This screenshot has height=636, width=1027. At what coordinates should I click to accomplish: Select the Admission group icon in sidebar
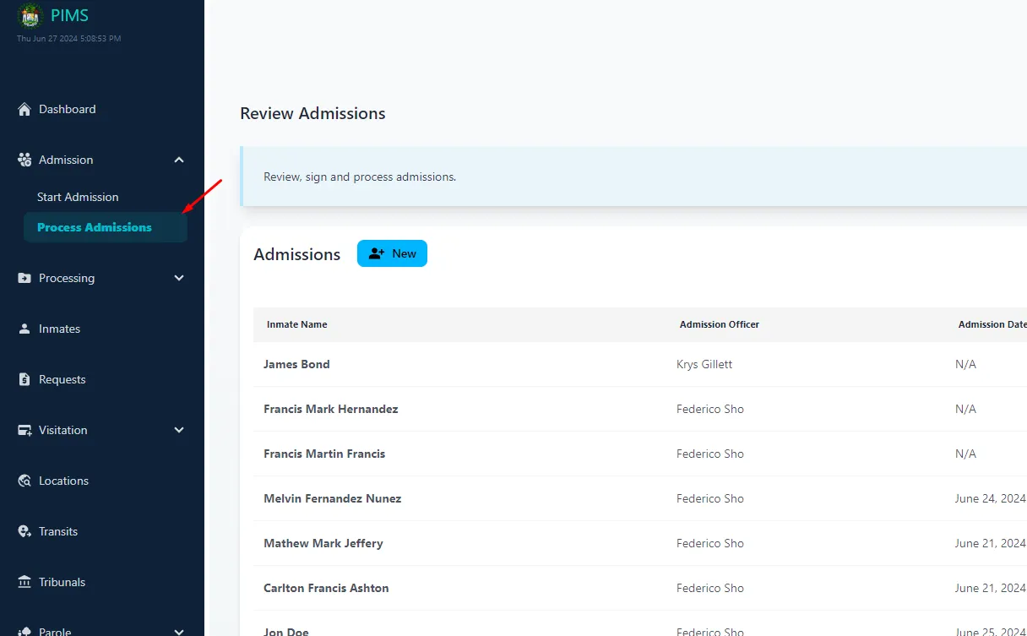pyautogui.click(x=22, y=160)
